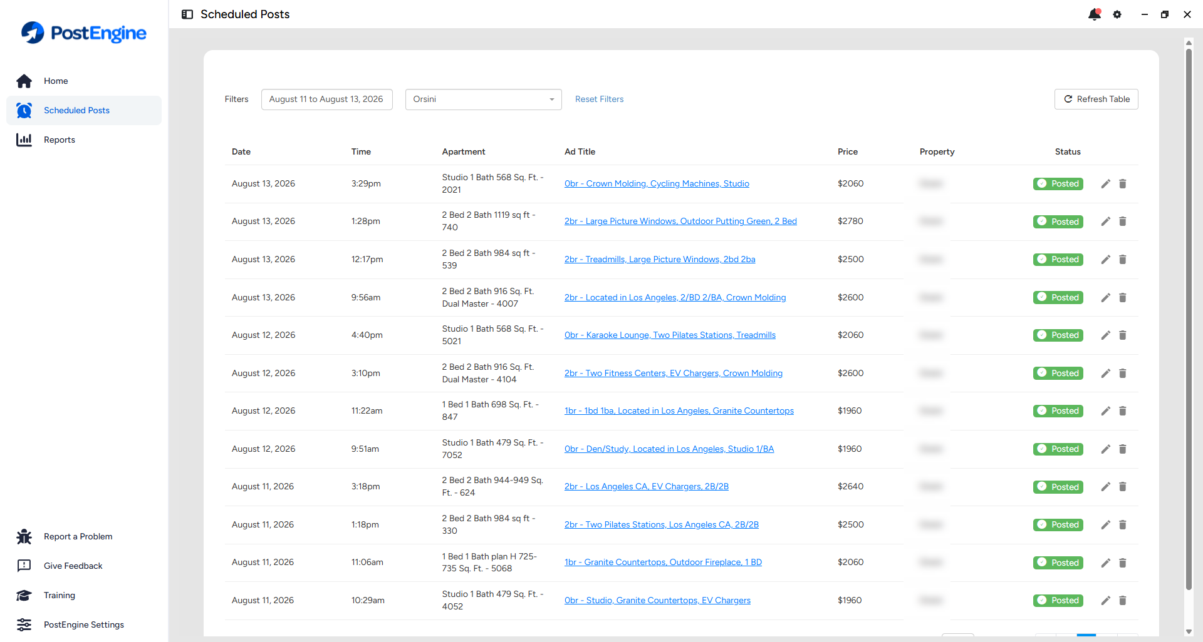1203x642 pixels.
Task: Open Training section
Action: [84, 596]
